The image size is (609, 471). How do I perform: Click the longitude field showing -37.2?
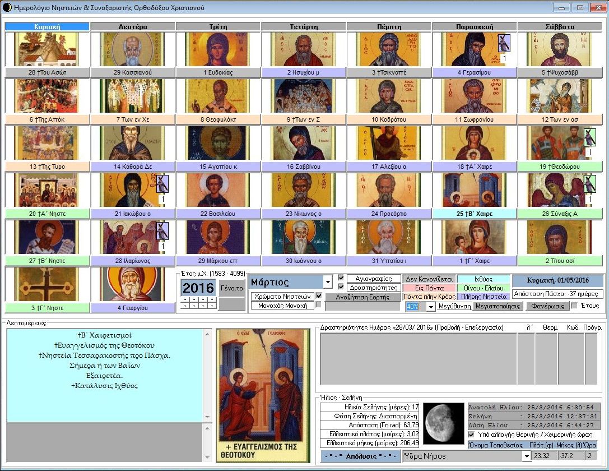(x=571, y=455)
